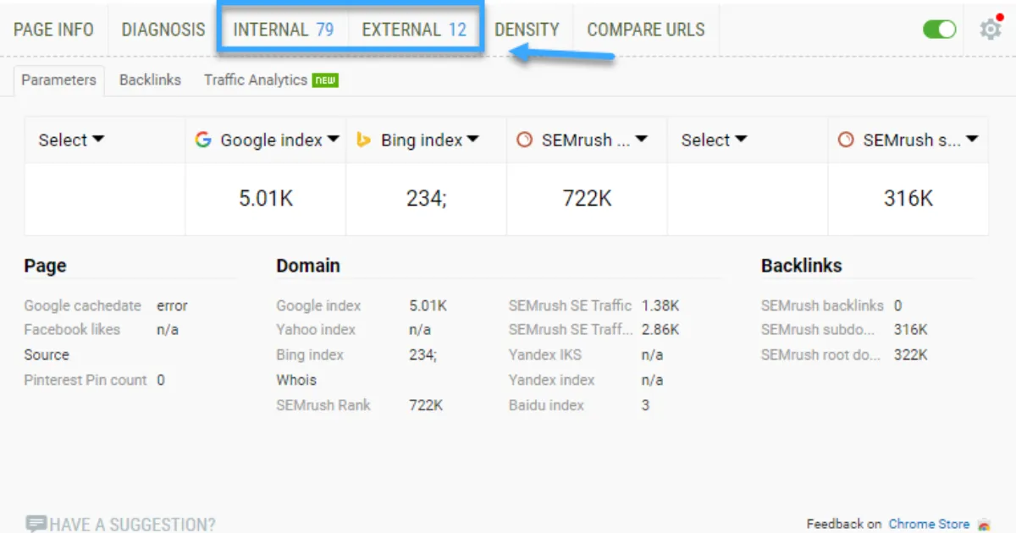Click the Domain Bing index label
The width and height of the screenshot is (1016, 533).
[x=310, y=354]
